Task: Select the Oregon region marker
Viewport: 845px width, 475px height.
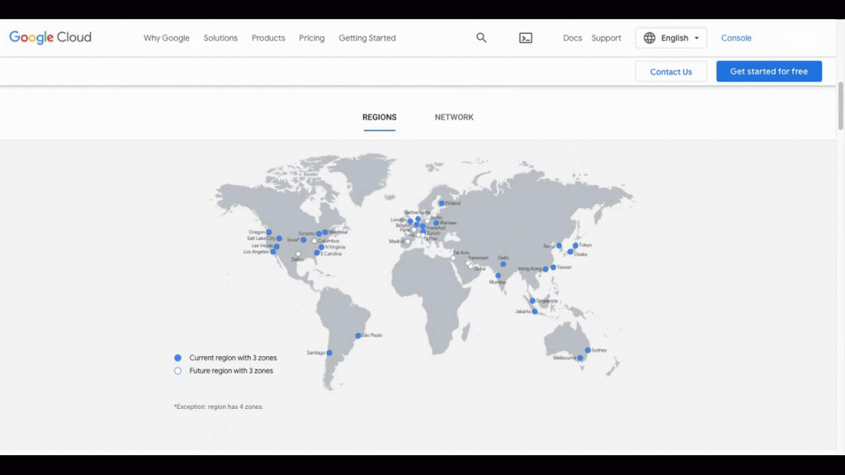Action: (269, 233)
